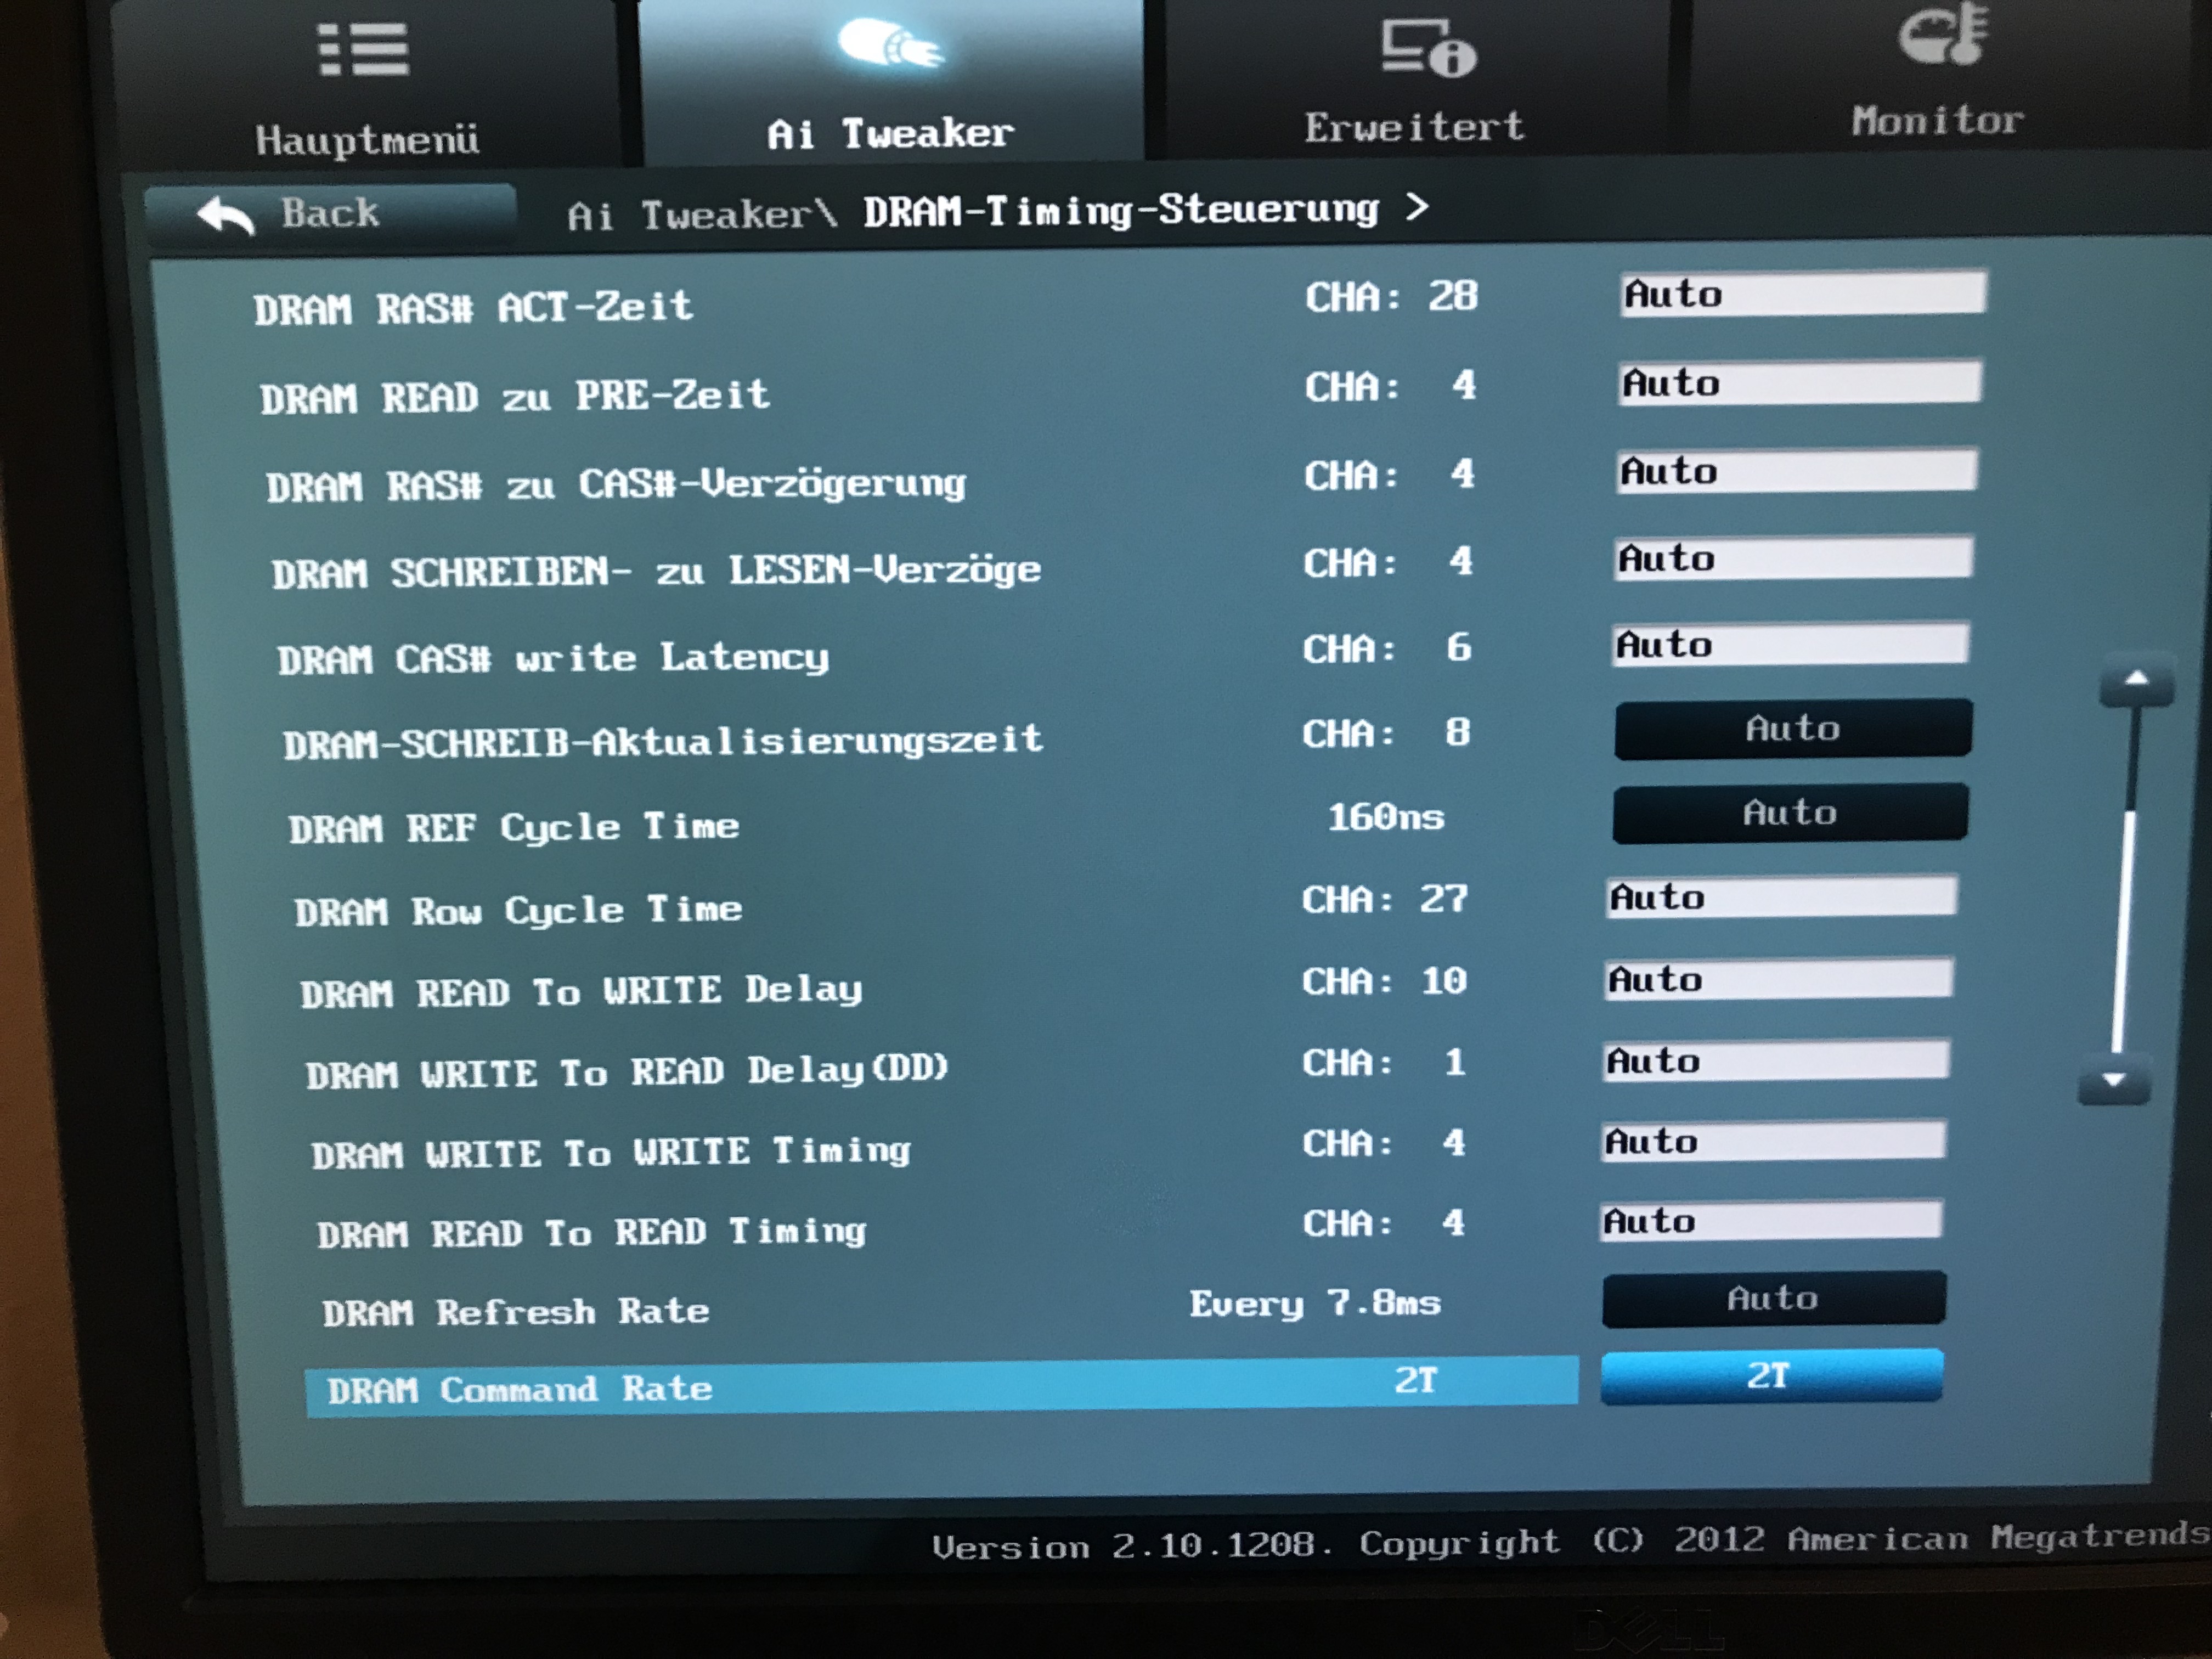Click the Hauptmenü list icon
Viewport: 2212px width, 1659px height.
tap(363, 50)
